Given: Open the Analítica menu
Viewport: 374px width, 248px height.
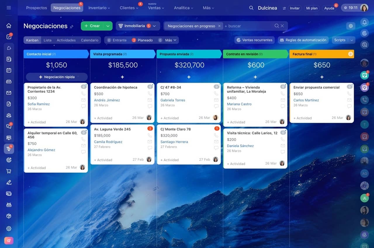Looking at the screenshot, I should tap(184, 8).
